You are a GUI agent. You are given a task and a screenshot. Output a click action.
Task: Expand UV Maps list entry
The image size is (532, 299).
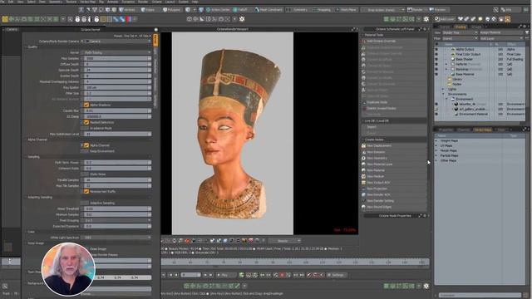pos(436,145)
